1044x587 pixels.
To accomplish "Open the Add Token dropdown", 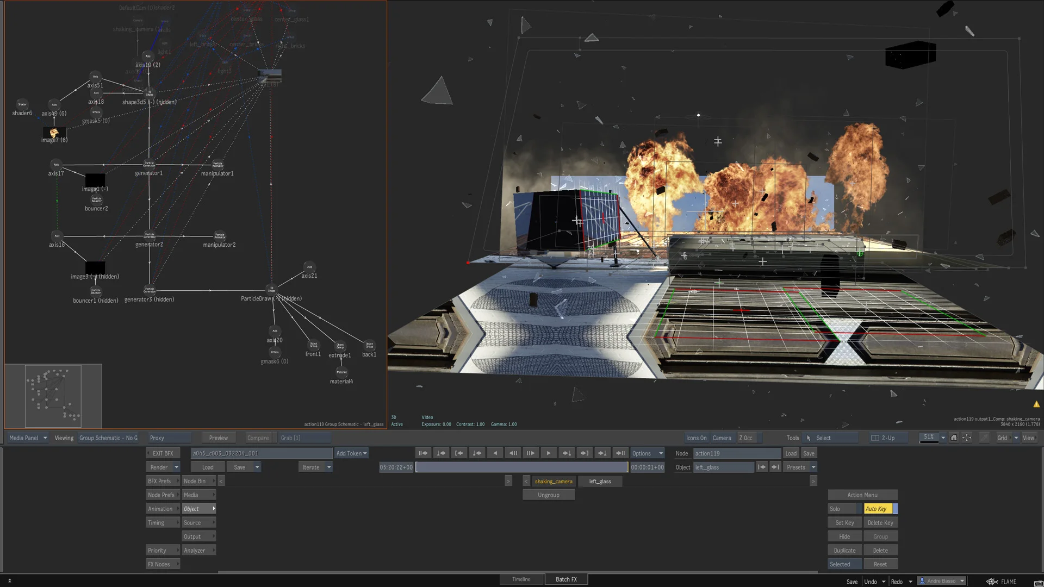I will 351,453.
